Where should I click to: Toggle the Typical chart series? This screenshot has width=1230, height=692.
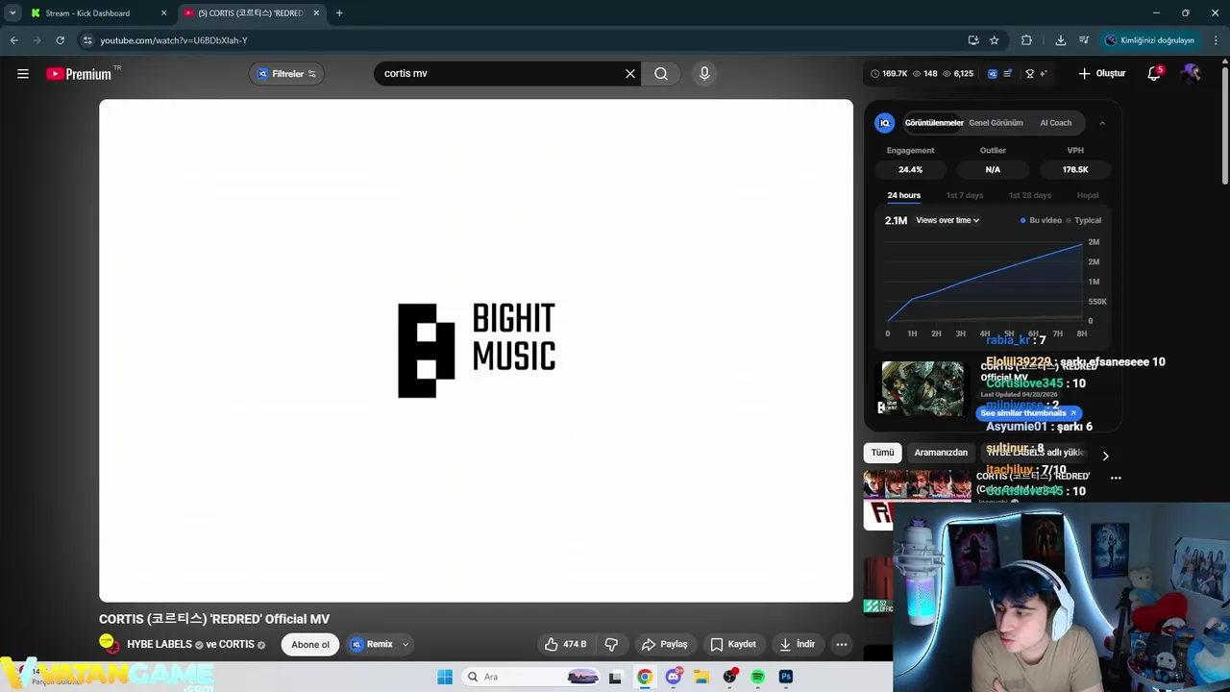[1083, 220]
